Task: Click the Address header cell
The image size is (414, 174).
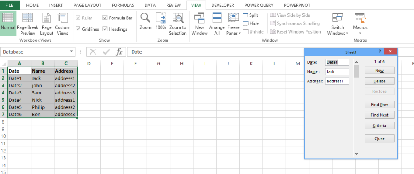Action: 66,71
